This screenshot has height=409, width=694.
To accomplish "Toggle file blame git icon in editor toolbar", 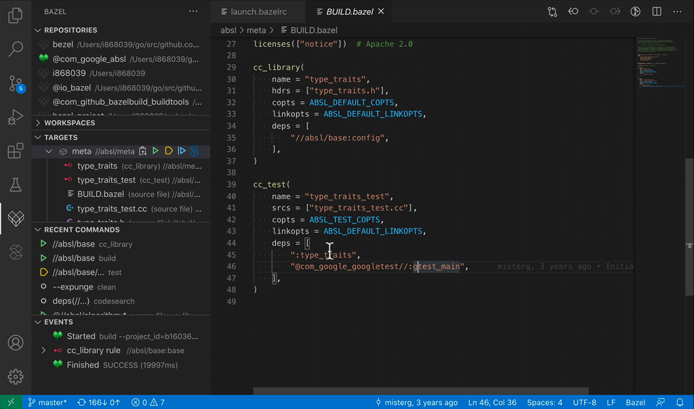I will click(636, 12).
